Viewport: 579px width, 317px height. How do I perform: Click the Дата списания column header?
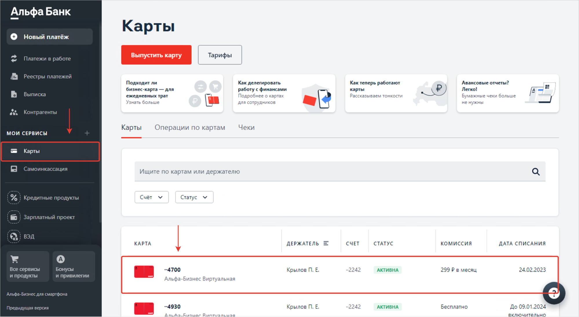coord(522,244)
